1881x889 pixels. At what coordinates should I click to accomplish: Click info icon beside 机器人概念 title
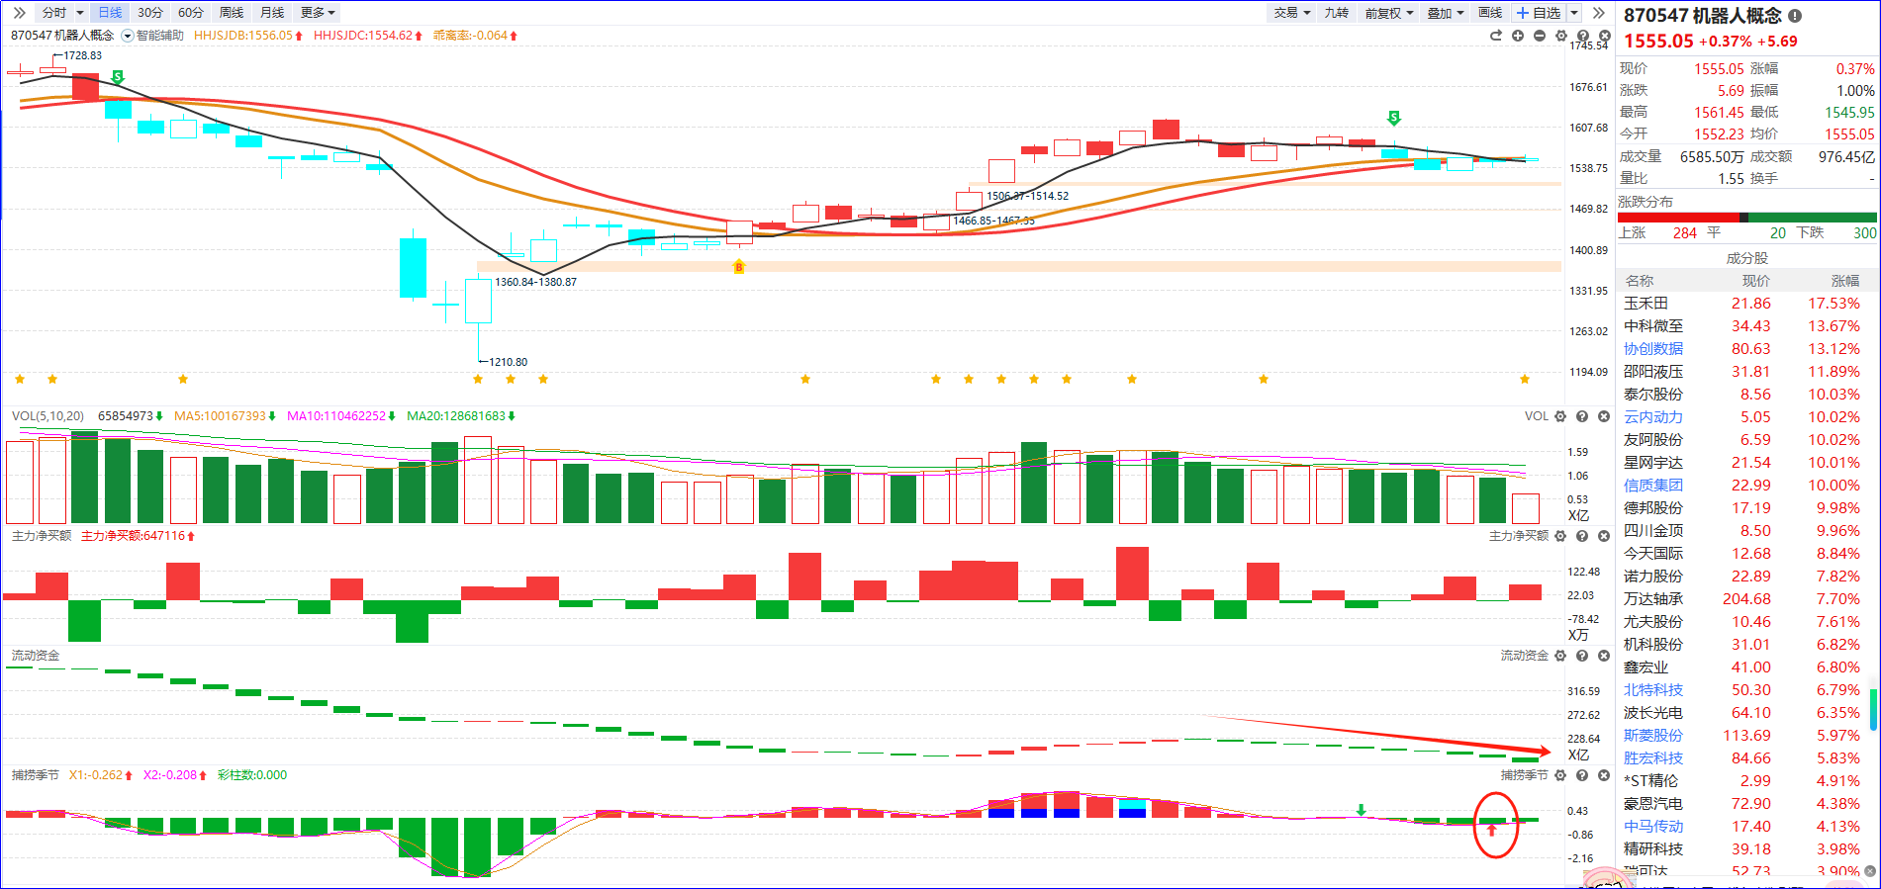click(1795, 16)
